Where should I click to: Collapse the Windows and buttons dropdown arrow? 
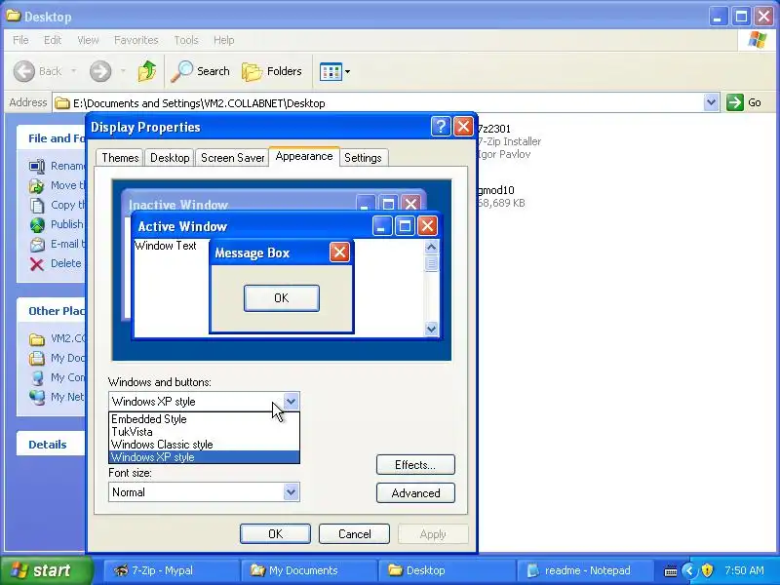(291, 401)
